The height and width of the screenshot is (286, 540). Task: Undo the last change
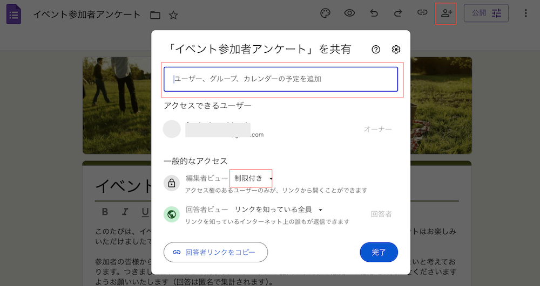coord(374,13)
